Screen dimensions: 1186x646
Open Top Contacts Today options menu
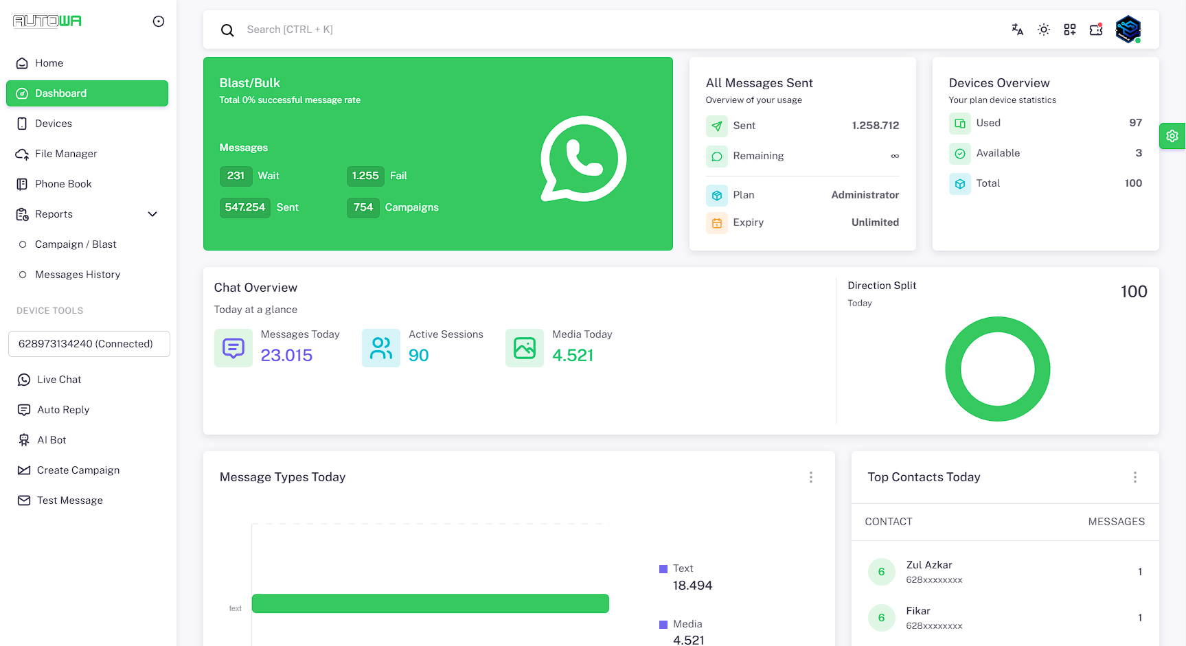pyautogui.click(x=1135, y=477)
